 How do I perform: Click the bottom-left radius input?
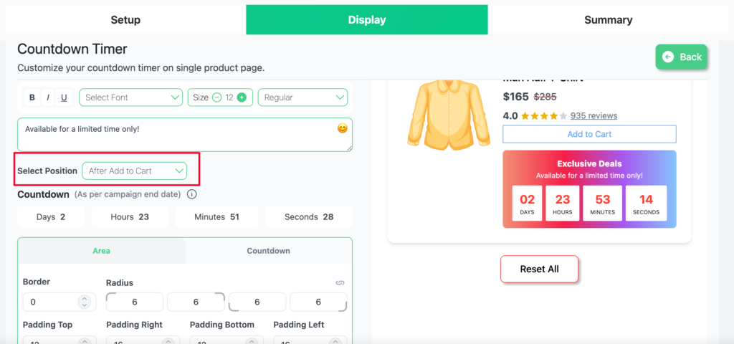tap(257, 302)
